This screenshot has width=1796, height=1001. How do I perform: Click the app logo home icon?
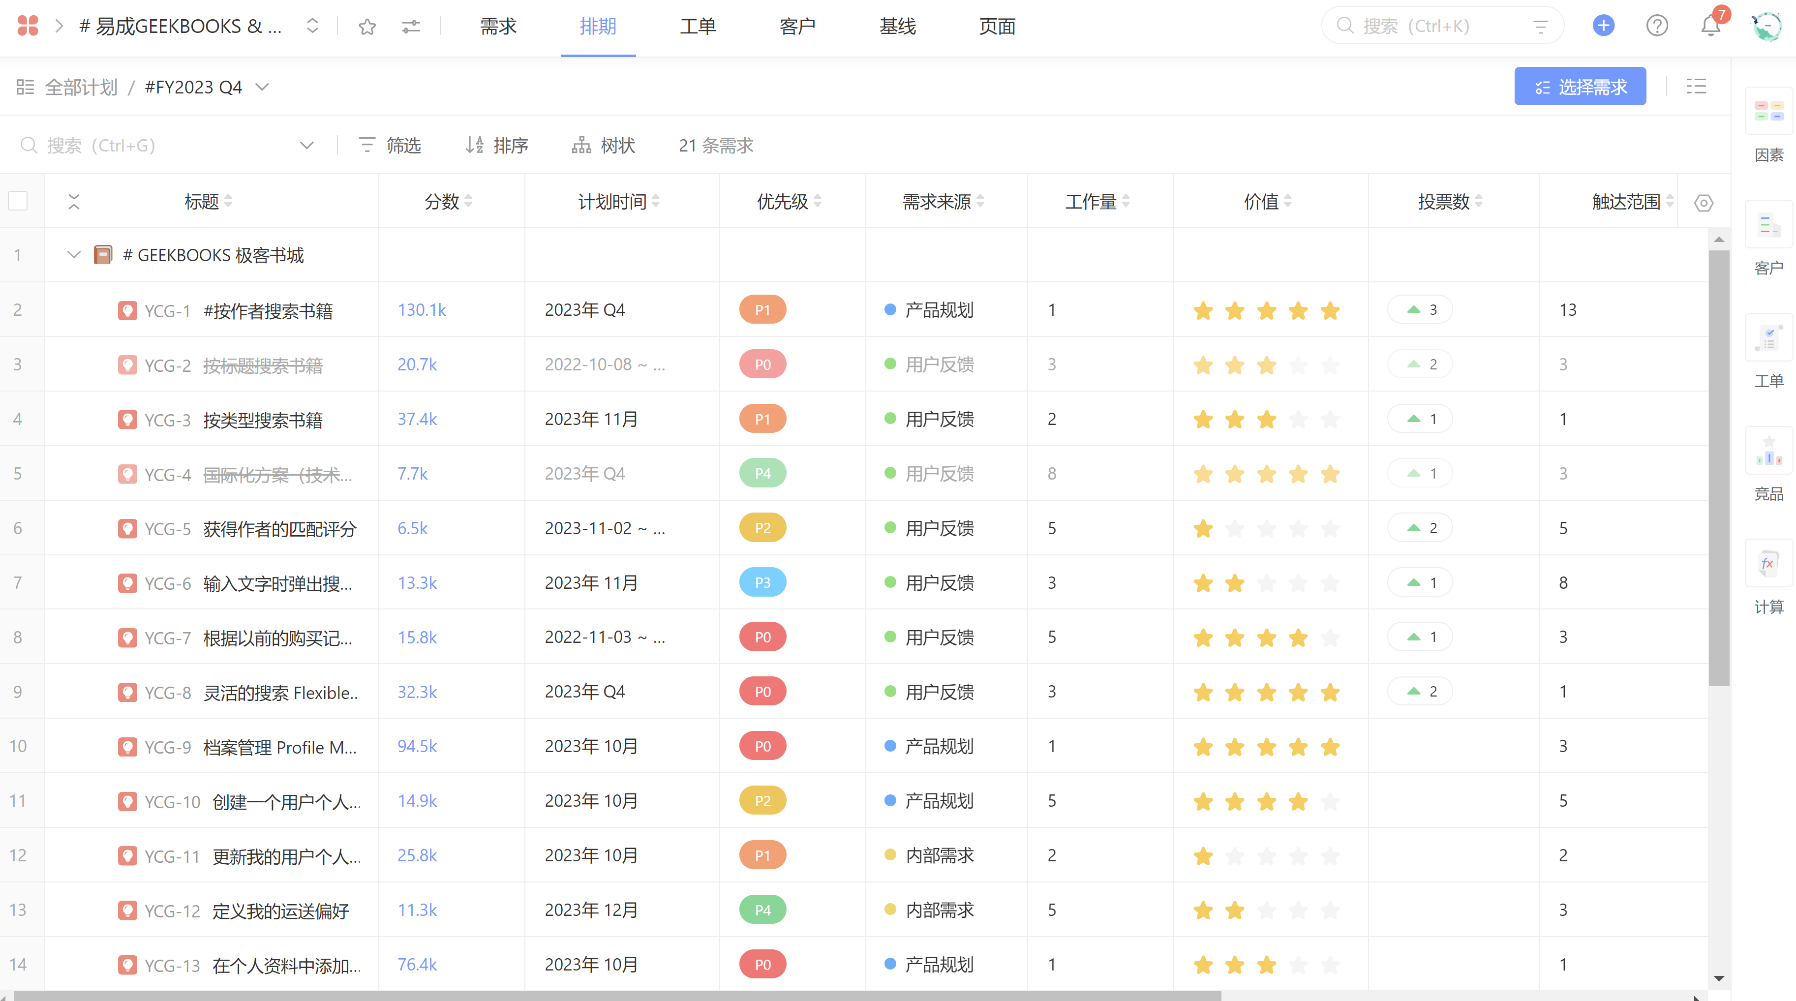click(x=27, y=26)
